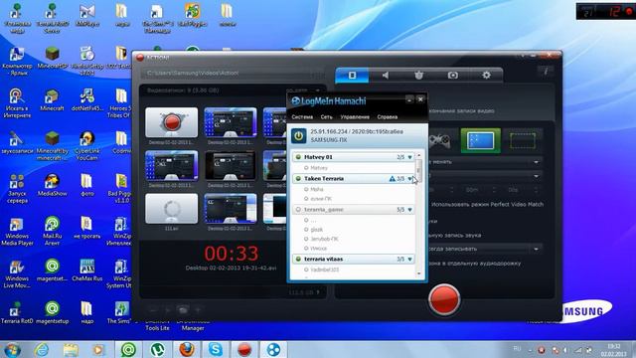Launch Internet Explorer from taskbar
The image size is (636, 358).
coord(42,349)
